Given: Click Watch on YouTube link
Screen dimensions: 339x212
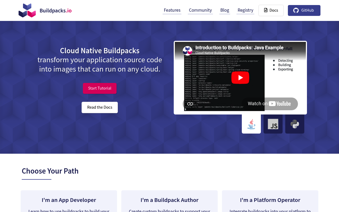Looking at the screenshot, I should coord(270,104).
